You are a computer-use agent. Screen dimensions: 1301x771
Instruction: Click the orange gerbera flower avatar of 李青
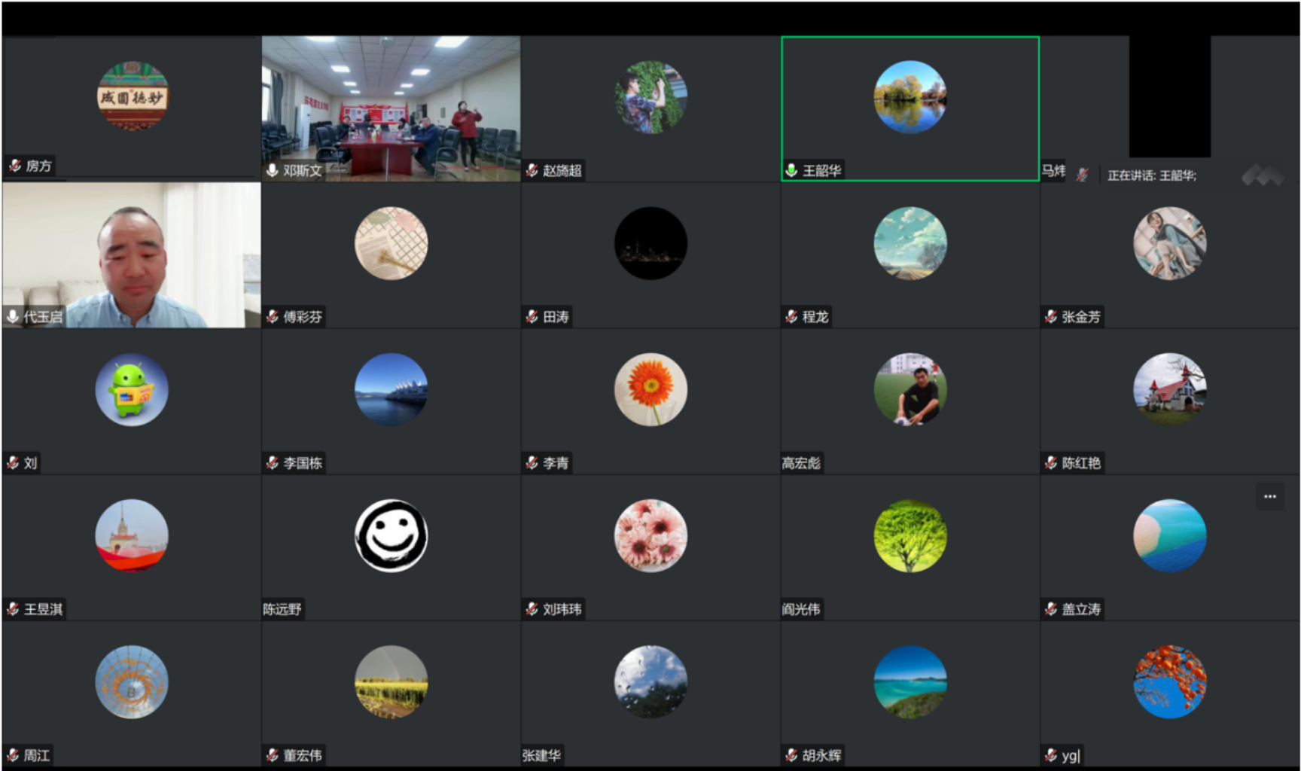[650, 389]
